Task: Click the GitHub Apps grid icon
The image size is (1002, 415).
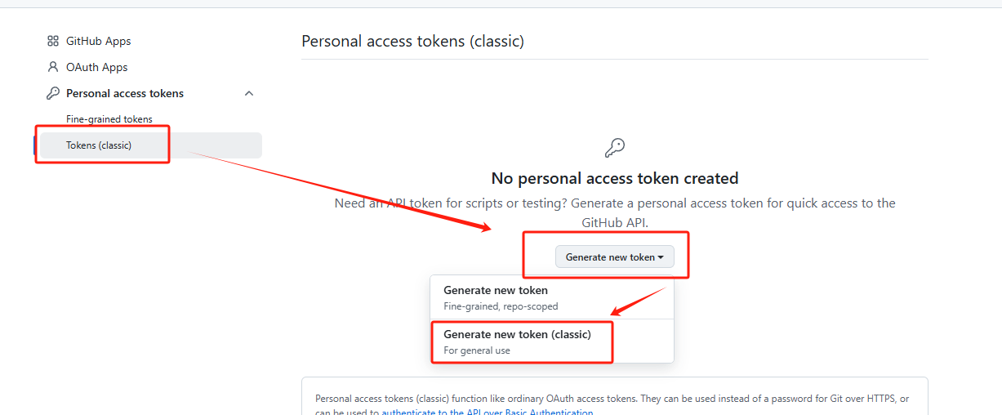Action: coord(53,41)
